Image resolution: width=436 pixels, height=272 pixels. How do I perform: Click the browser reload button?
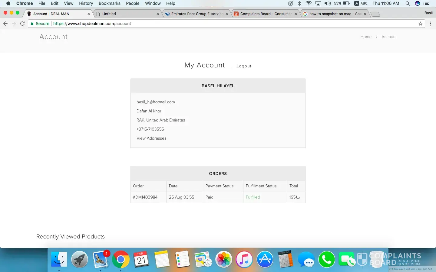[22, 24]
